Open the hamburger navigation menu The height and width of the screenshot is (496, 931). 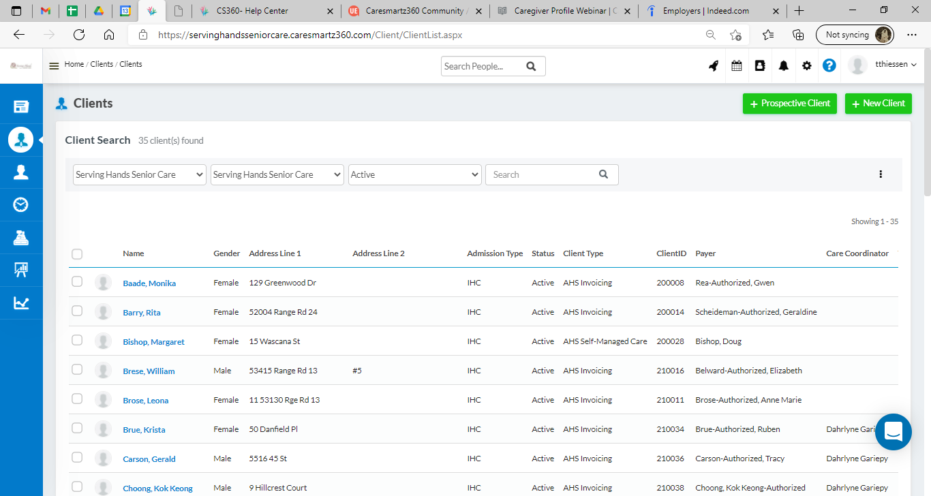point(54,66)
